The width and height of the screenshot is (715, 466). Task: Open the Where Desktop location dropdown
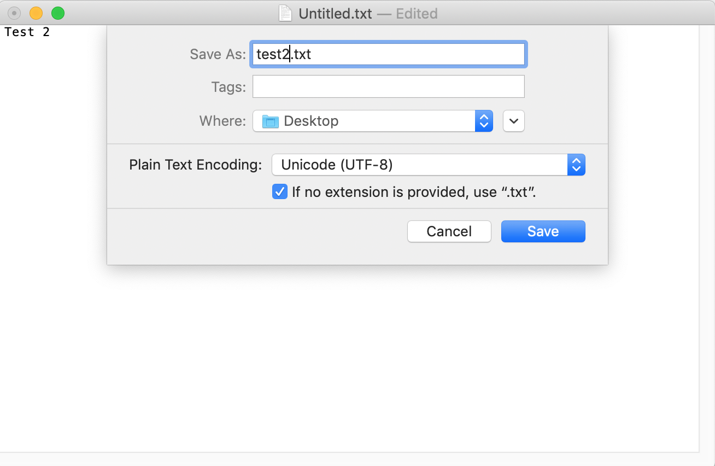point(372,121)
